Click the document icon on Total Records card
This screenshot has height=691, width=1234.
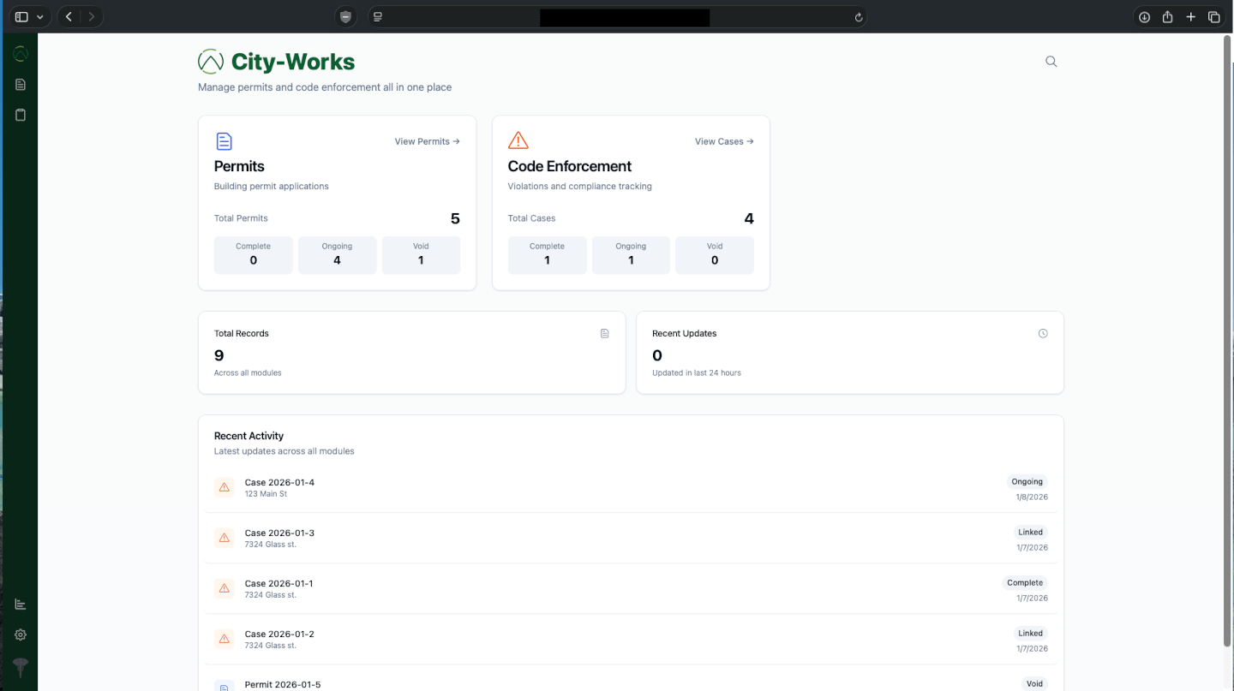tap(604, 333)
